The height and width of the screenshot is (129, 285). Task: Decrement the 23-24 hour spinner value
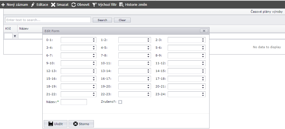203,96
